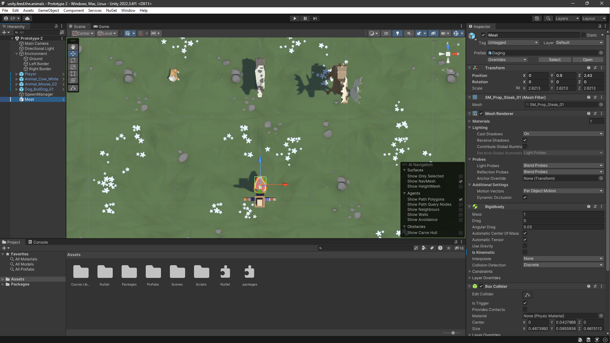Select the Rotate tool in scene toolbar
The height and width of the screenshot is (343, 610).
point(73,60)
